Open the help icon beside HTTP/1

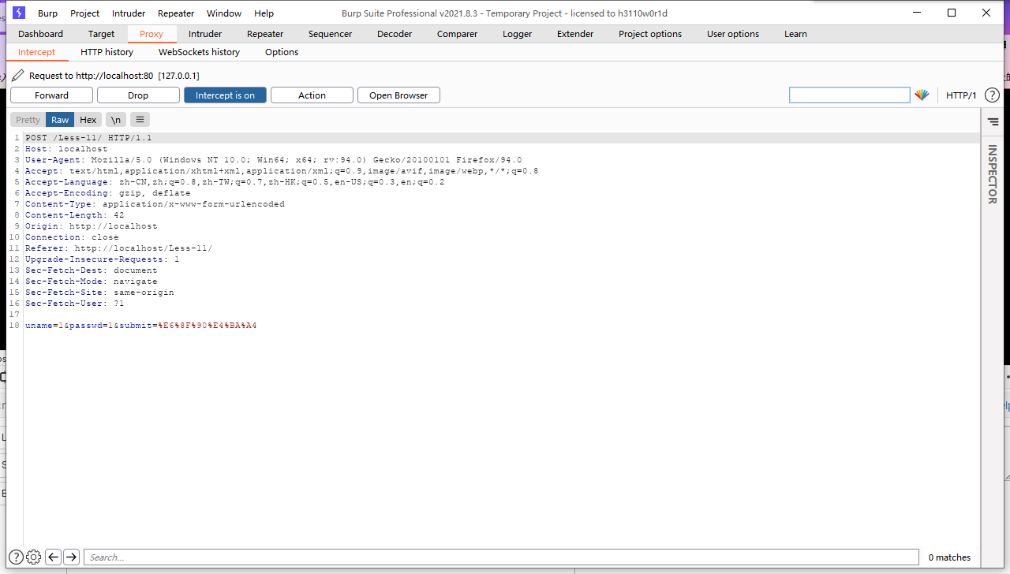992,95
